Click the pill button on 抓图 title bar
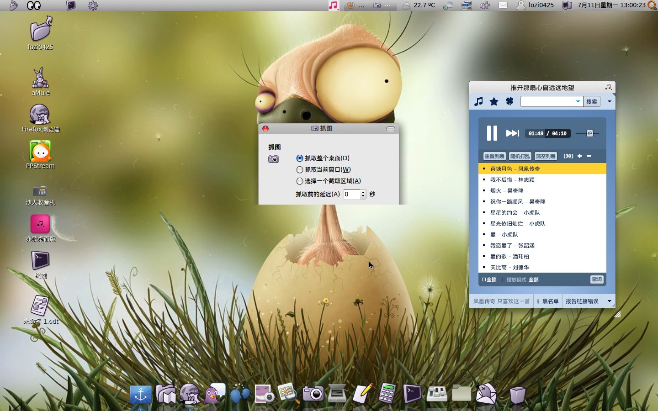The height and width of the screenshot is (411, 658). [x=391, y=129]
